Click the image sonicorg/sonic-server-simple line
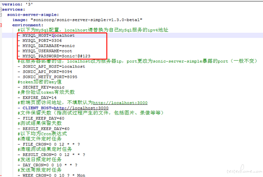 tap(78, 20)
